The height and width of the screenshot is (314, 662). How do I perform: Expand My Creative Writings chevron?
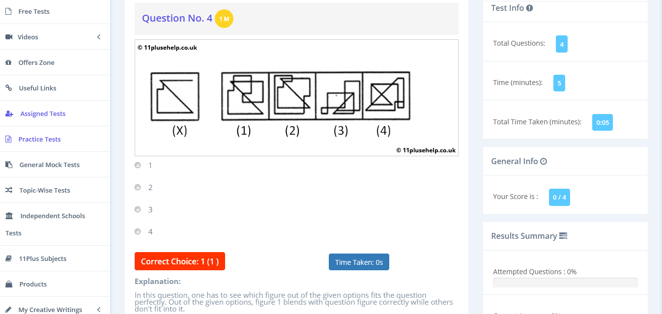point(99,310)
